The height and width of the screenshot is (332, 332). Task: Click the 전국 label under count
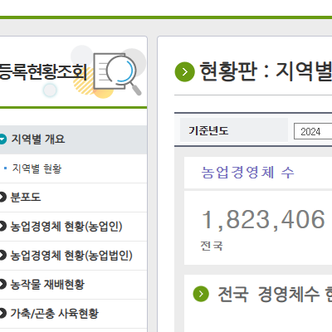pyautogui.click(x=212, y=246)
